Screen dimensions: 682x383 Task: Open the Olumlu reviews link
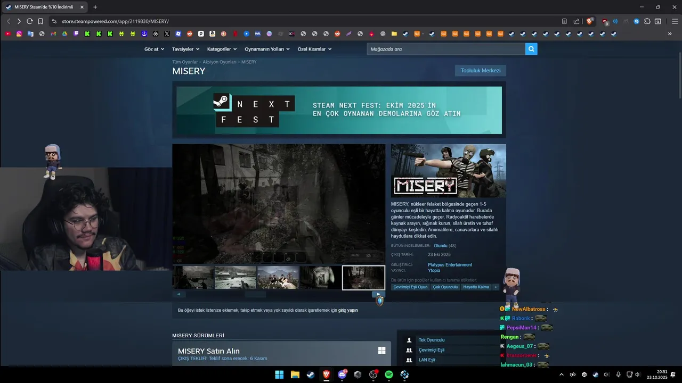click(441, 246)
